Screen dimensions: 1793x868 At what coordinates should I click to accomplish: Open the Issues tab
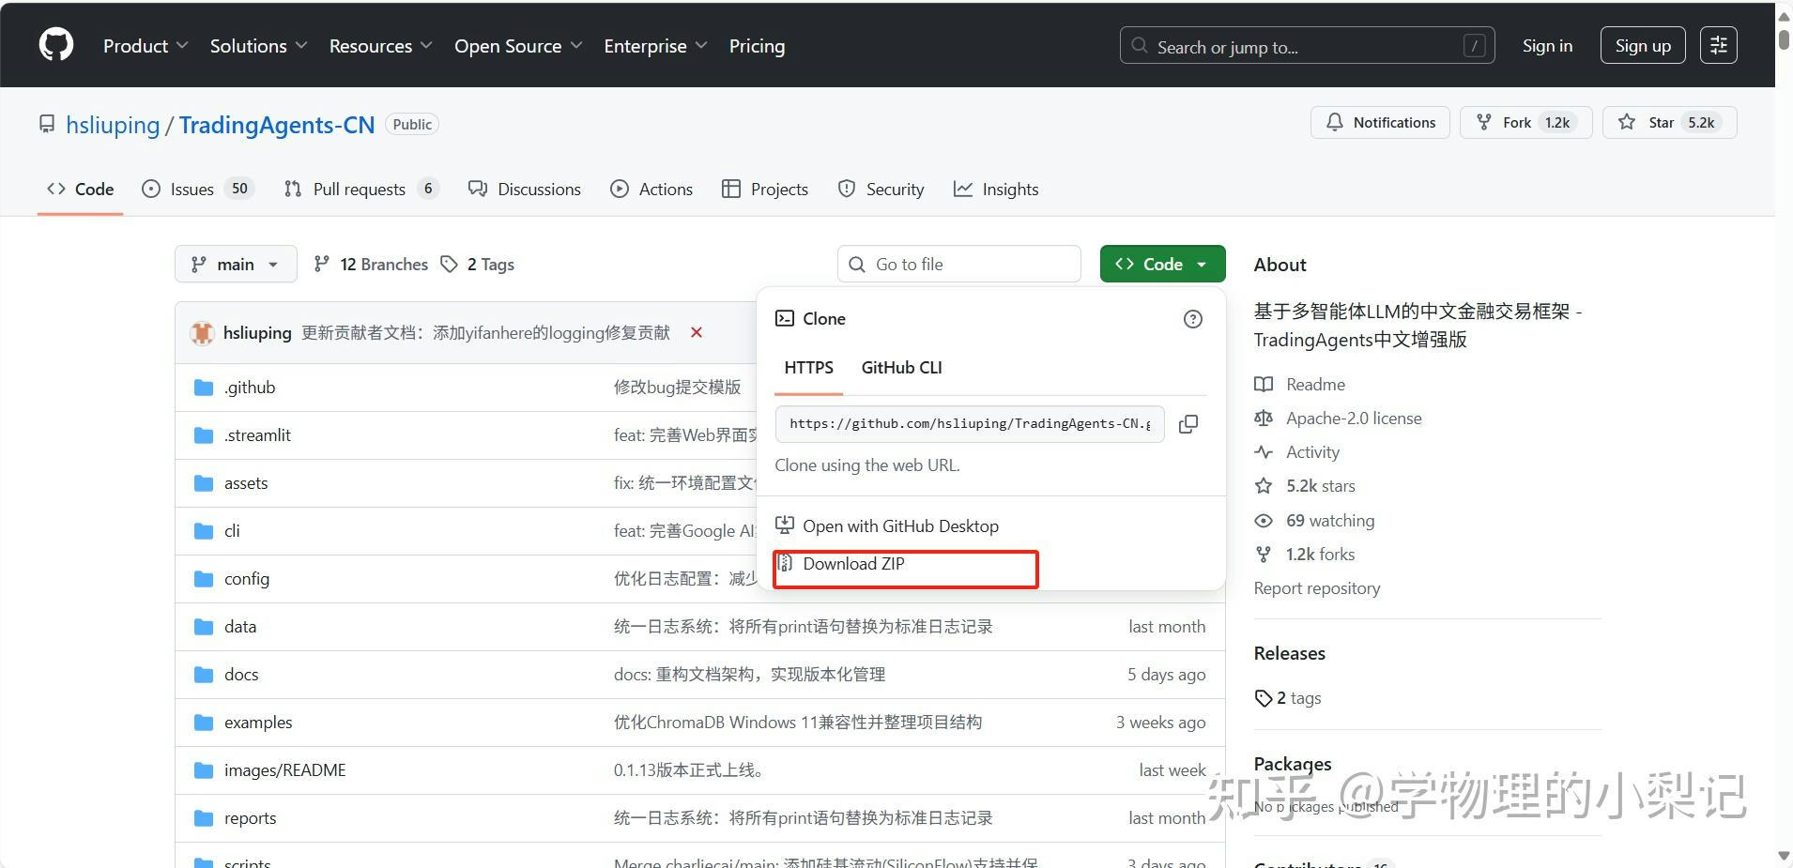192,190
